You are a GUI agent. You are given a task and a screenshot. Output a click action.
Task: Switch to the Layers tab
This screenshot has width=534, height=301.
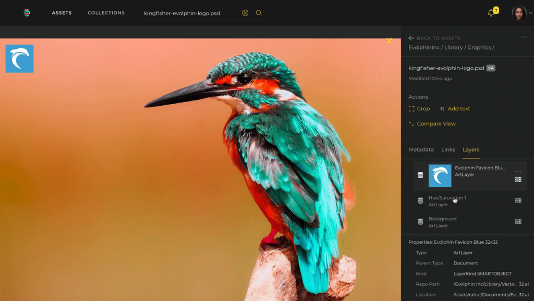[x=470, y=149]
